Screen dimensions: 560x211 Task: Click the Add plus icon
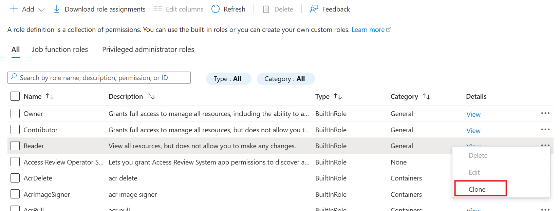(x=14, y=9)
